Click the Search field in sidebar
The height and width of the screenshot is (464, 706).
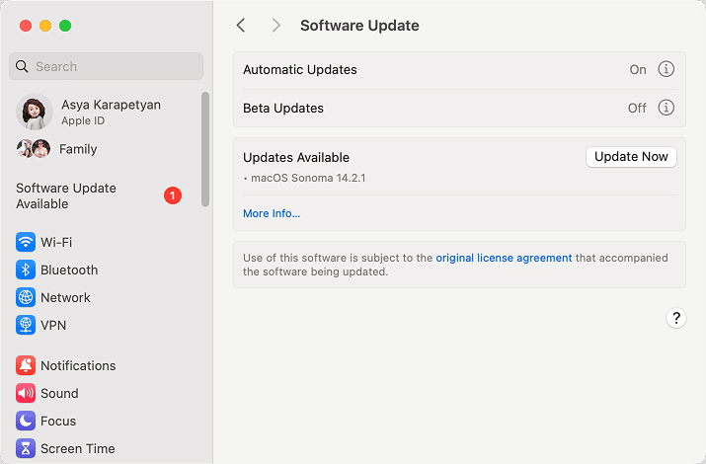[107, 66]
